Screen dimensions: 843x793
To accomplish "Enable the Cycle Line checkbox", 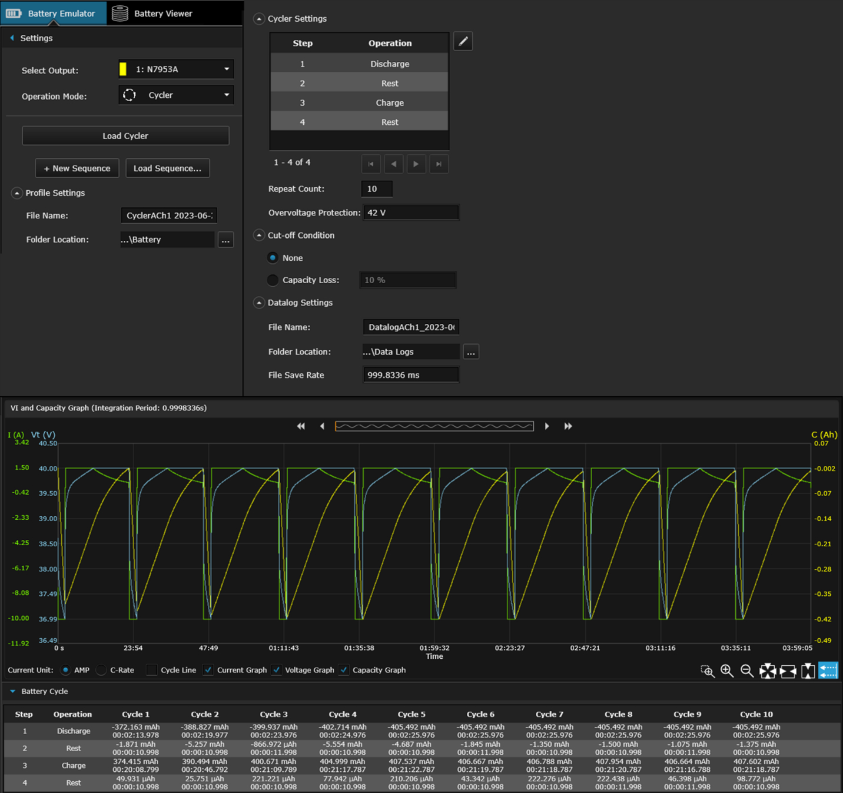I will click(152, 670).
